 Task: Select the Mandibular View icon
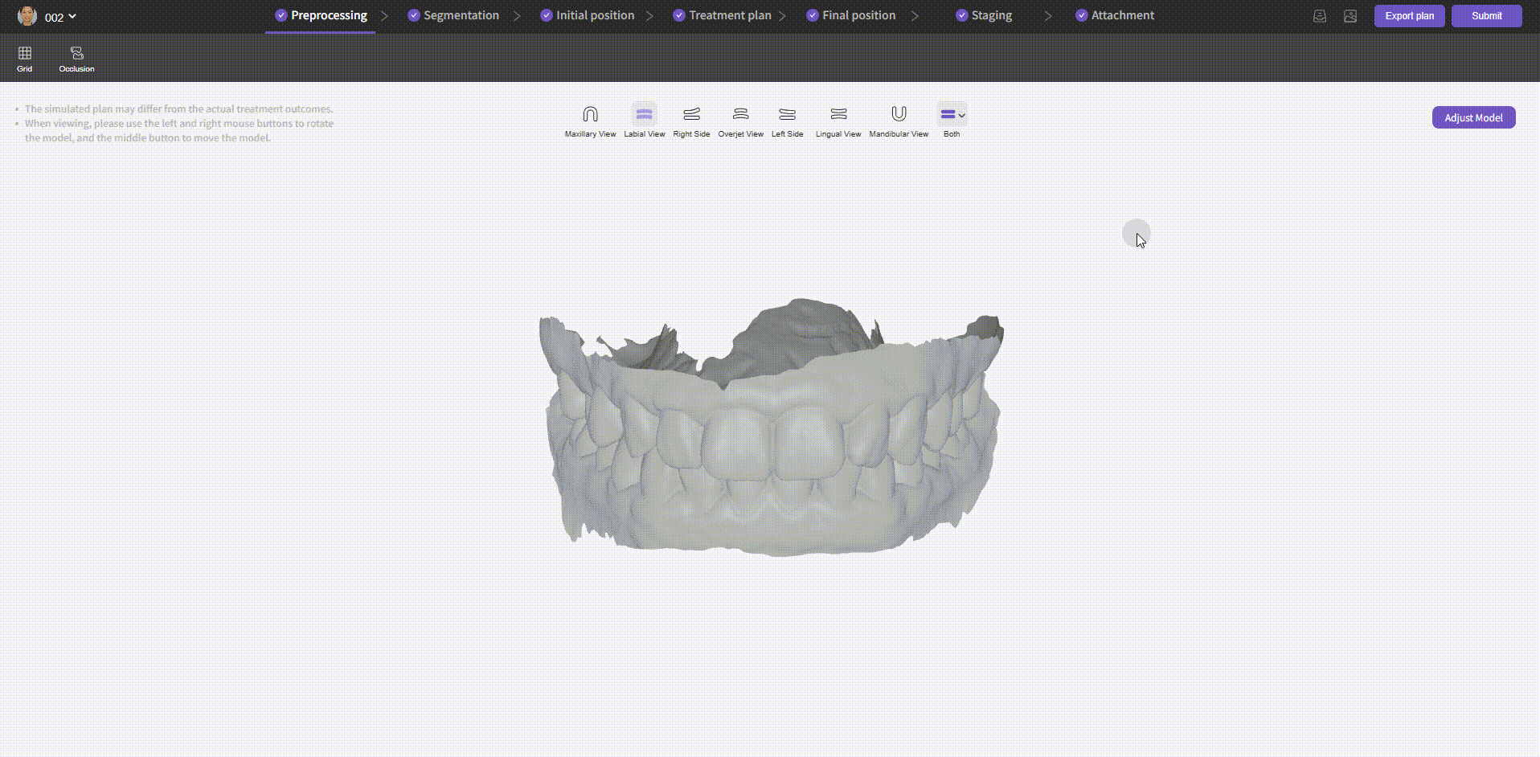pos(899,114)
